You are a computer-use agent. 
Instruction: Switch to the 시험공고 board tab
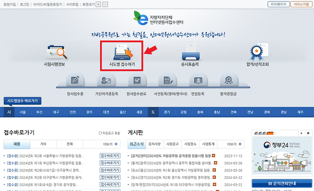click(172, 144)
